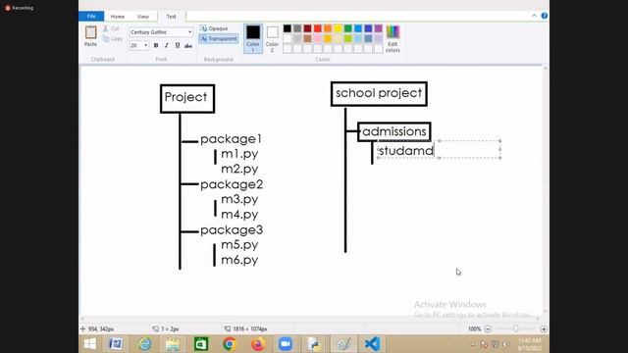
Task: Switch to the View ribbon tab
Action: tap(143, 17)
